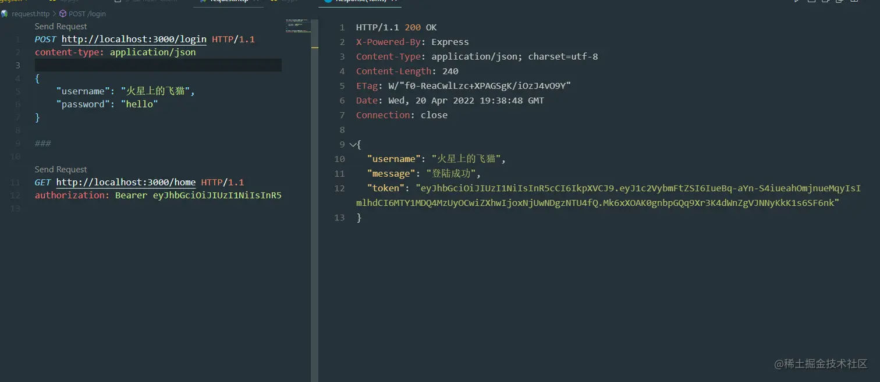Image resolution: width=880 pixels, height=382 pixels.
Task: Click the "password" key in request body
Action: (84, 104)
